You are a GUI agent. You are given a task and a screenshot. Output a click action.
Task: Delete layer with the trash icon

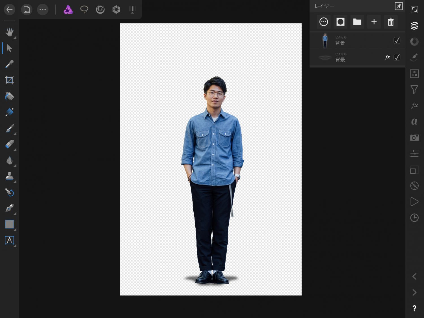tap(391, 22)
